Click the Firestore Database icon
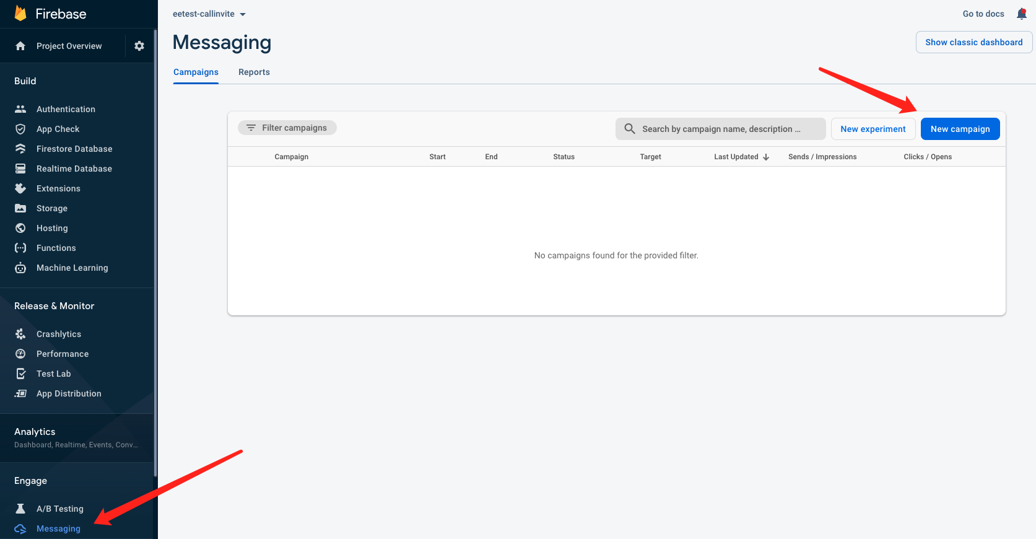1036x539 pixels. [x=20, y=149]
